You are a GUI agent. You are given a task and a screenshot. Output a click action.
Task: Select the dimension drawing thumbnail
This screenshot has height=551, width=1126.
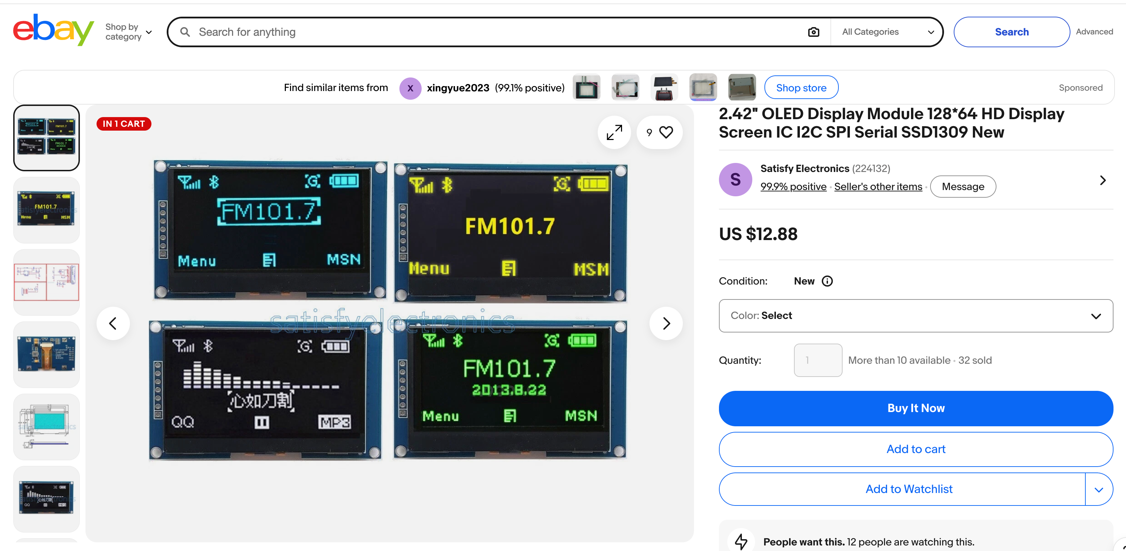coord(46,427)
